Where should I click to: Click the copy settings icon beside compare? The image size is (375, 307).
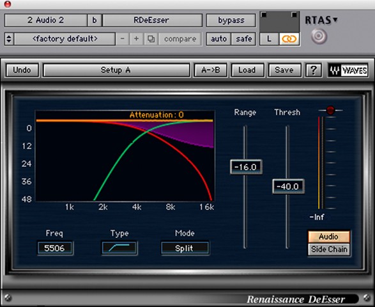(x=151, y=39)
